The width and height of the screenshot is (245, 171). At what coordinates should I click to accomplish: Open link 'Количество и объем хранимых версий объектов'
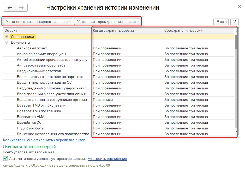click(44, 140)
